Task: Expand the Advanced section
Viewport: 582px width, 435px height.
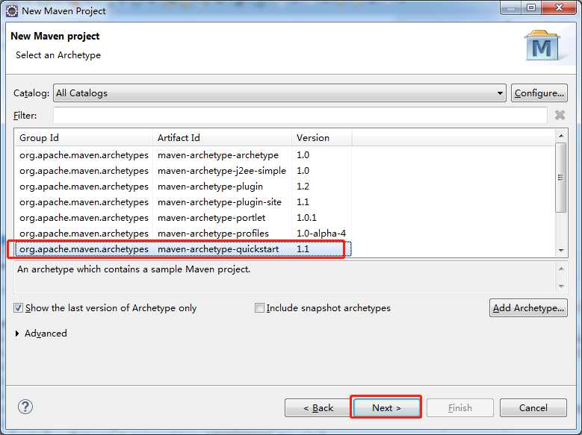Action: [x=17, y=334]
